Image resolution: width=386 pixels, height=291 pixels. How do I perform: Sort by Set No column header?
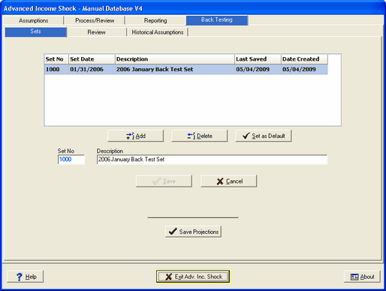point(56,59)
